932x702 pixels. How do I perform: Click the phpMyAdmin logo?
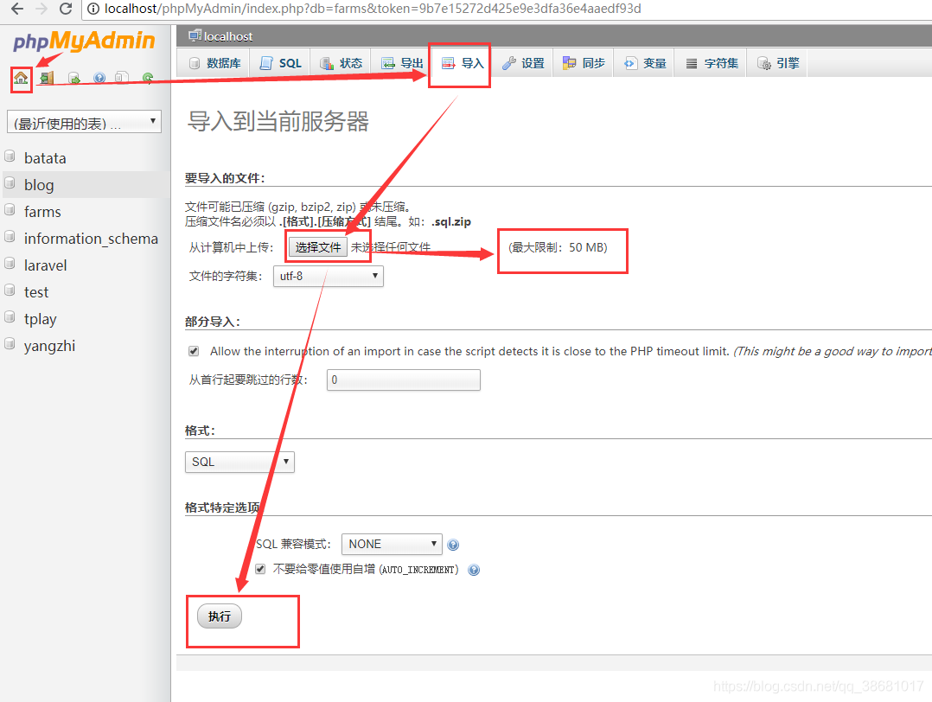[x=84, y=41]
